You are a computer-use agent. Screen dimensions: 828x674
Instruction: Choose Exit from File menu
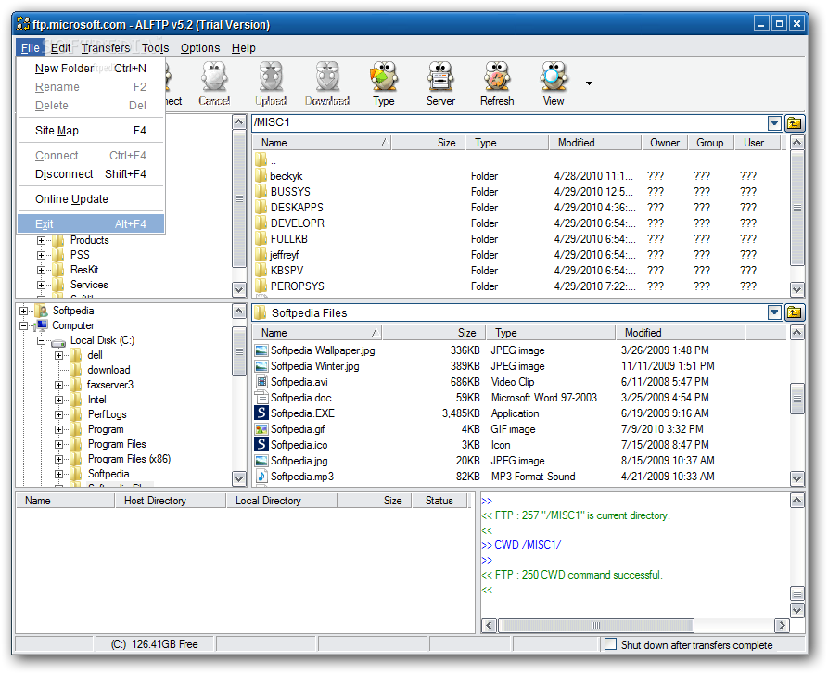tap(91, 223)
